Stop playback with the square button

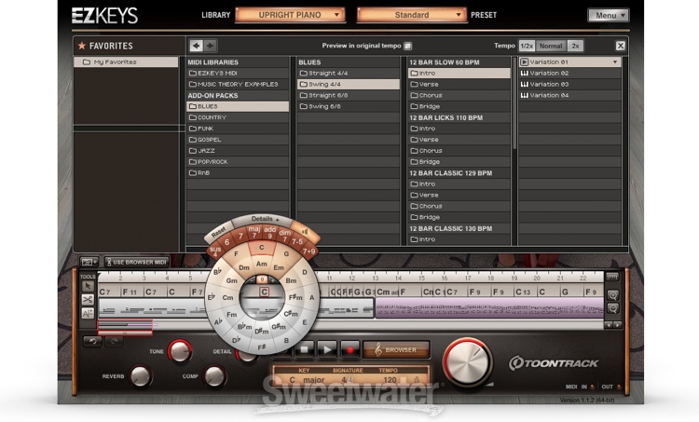(x=306, y=350)
